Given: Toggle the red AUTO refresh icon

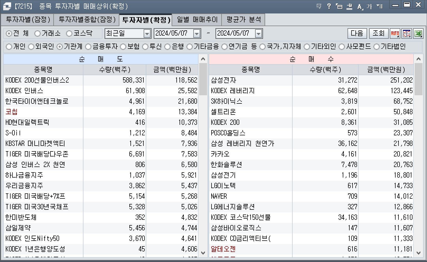Looking at the screenshot, I should 395,34.
